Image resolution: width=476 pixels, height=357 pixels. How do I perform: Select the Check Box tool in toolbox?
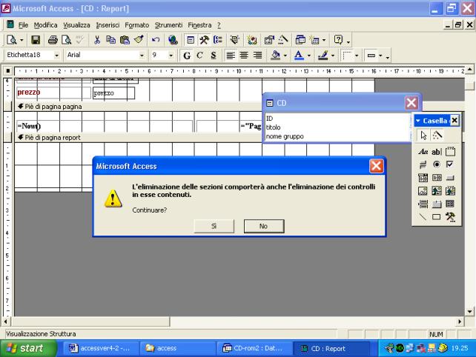click(x=450, y=164)
